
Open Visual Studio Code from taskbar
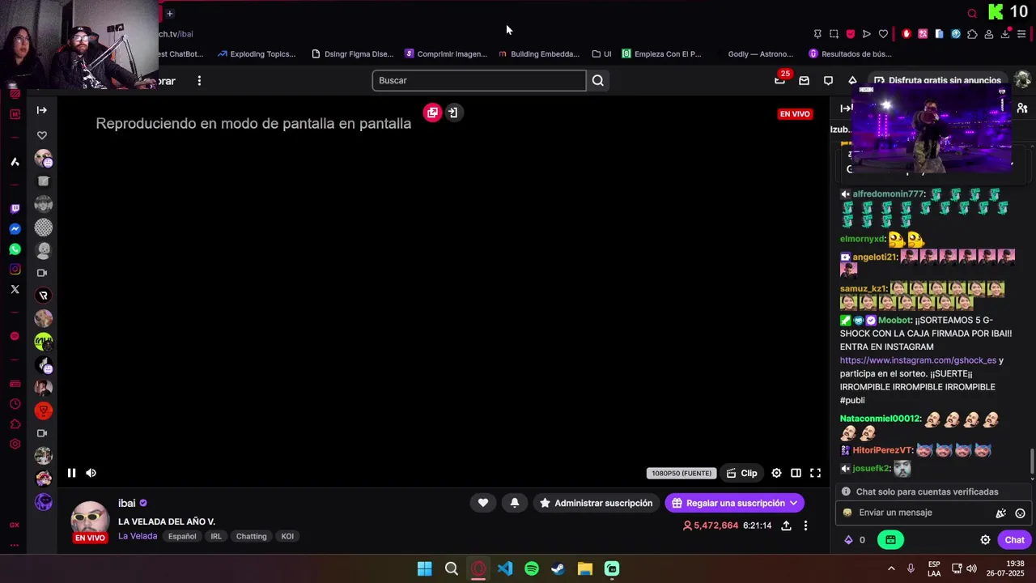coord(504,568)
